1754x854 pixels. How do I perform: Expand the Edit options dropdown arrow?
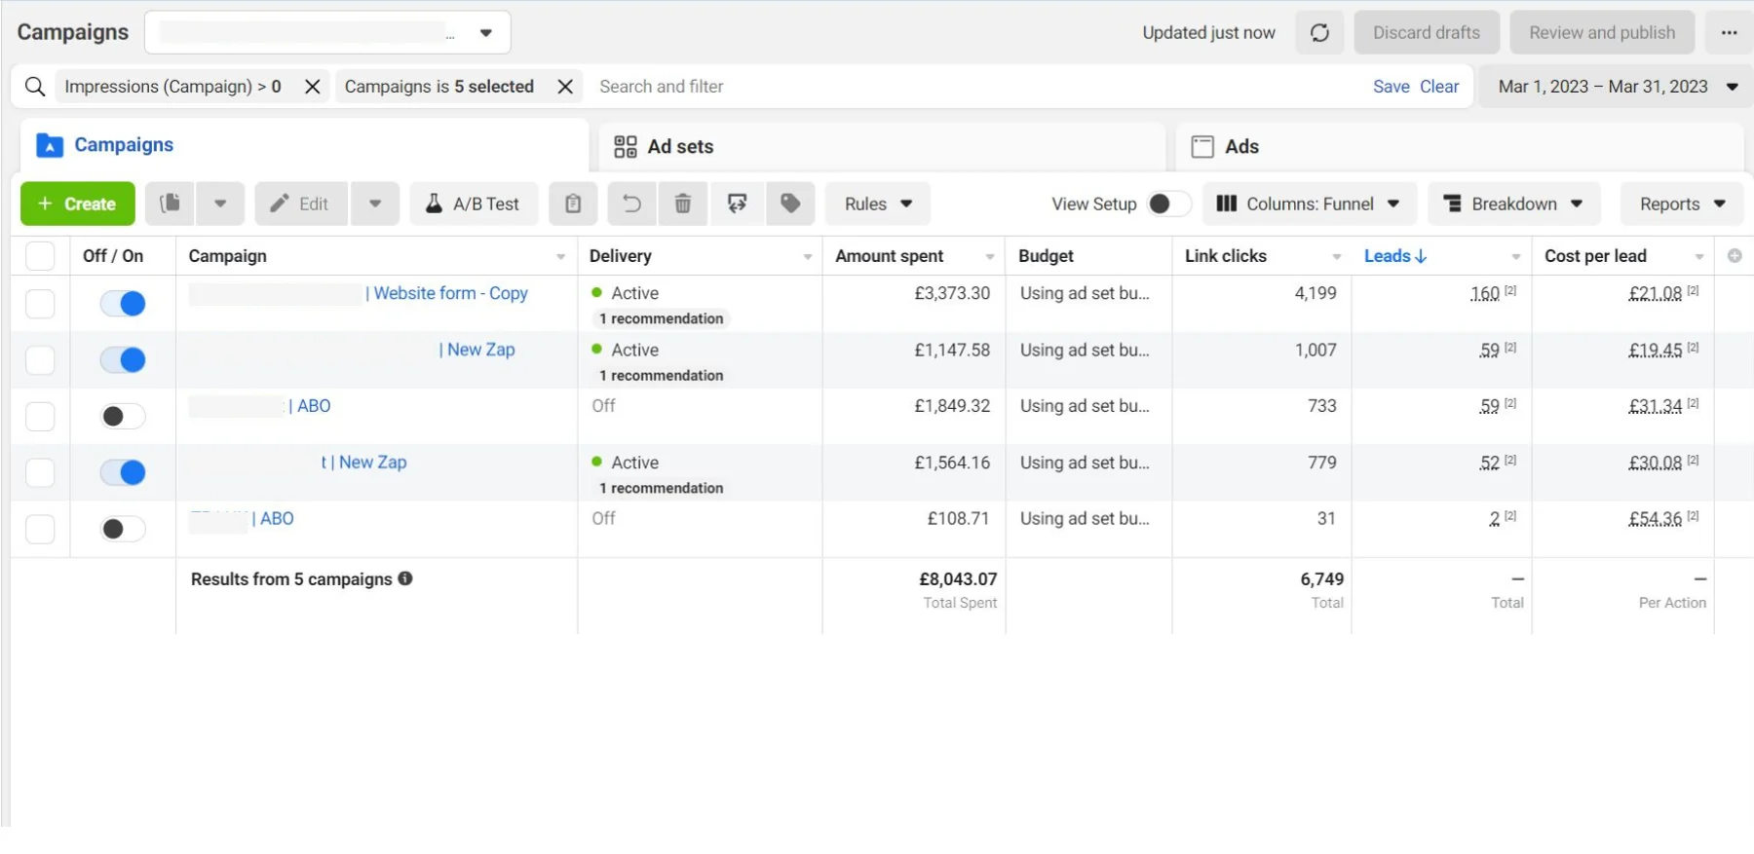pos(375,204)
